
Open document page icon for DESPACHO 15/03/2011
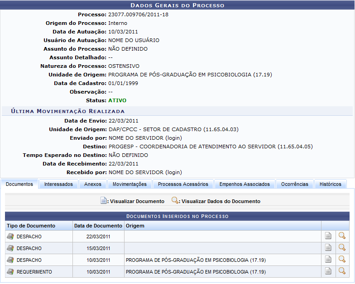coord(328,247)
